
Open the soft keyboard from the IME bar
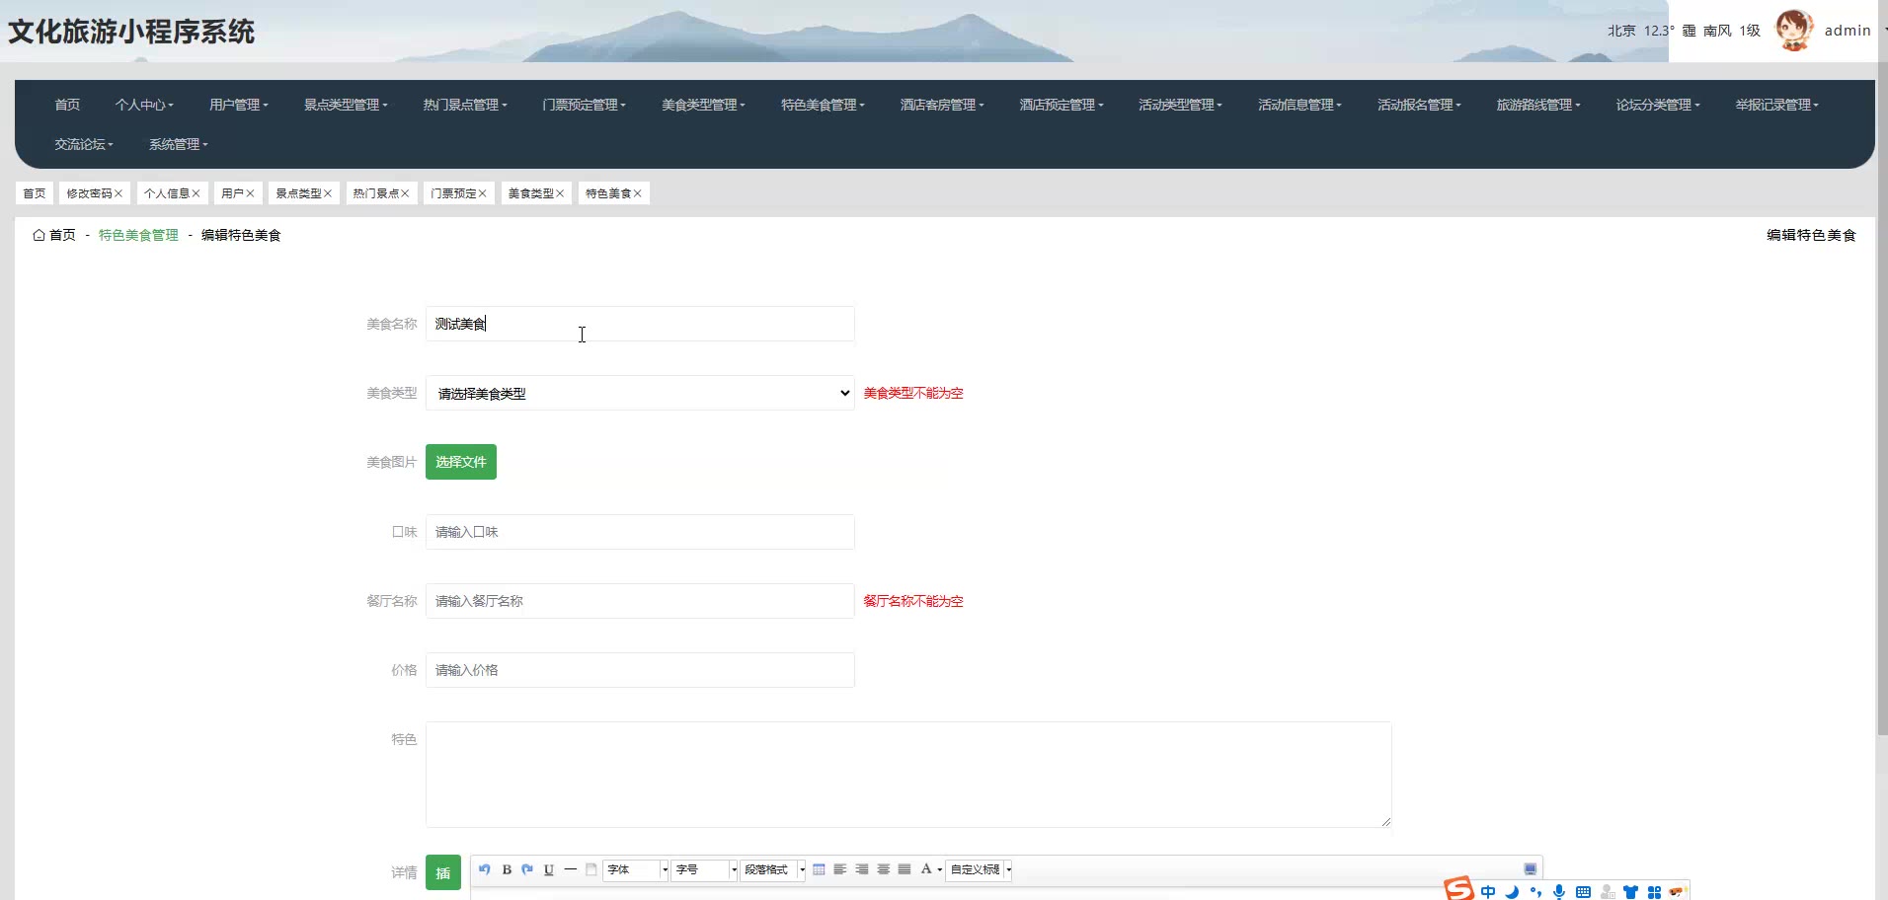[1583, 892]
